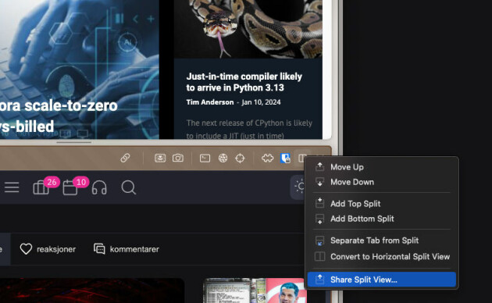Open the extensions puzzle piece icon
The width and height of the screenshot is (492, 303).
click(268, 158)
